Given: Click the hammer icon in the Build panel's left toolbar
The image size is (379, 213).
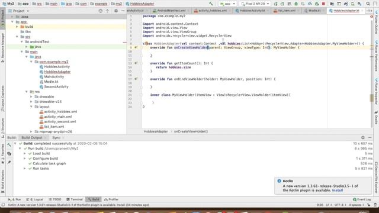Looking at the screenshot, I should (x=9, y=145).
